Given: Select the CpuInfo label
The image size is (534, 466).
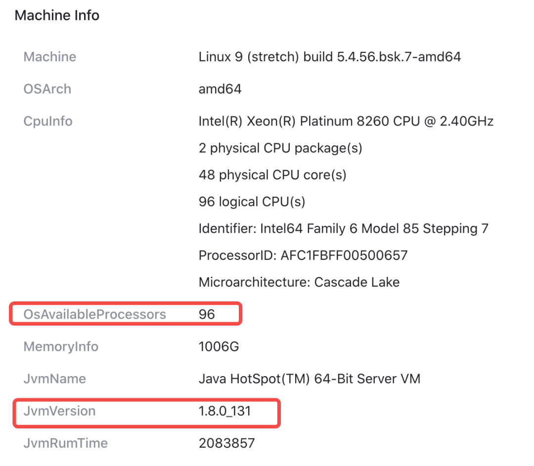Looking at the screenshot, I should [48, 122].
